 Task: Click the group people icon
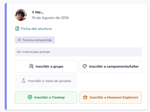(x=31, y=66)
